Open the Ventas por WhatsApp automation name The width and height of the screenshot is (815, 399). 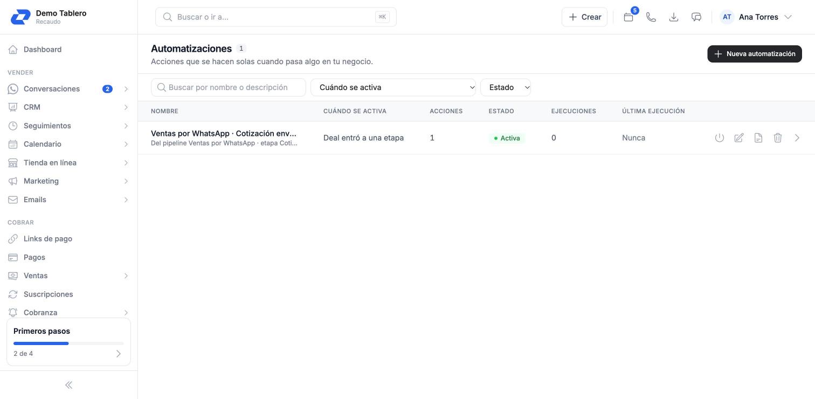(224, 134)
